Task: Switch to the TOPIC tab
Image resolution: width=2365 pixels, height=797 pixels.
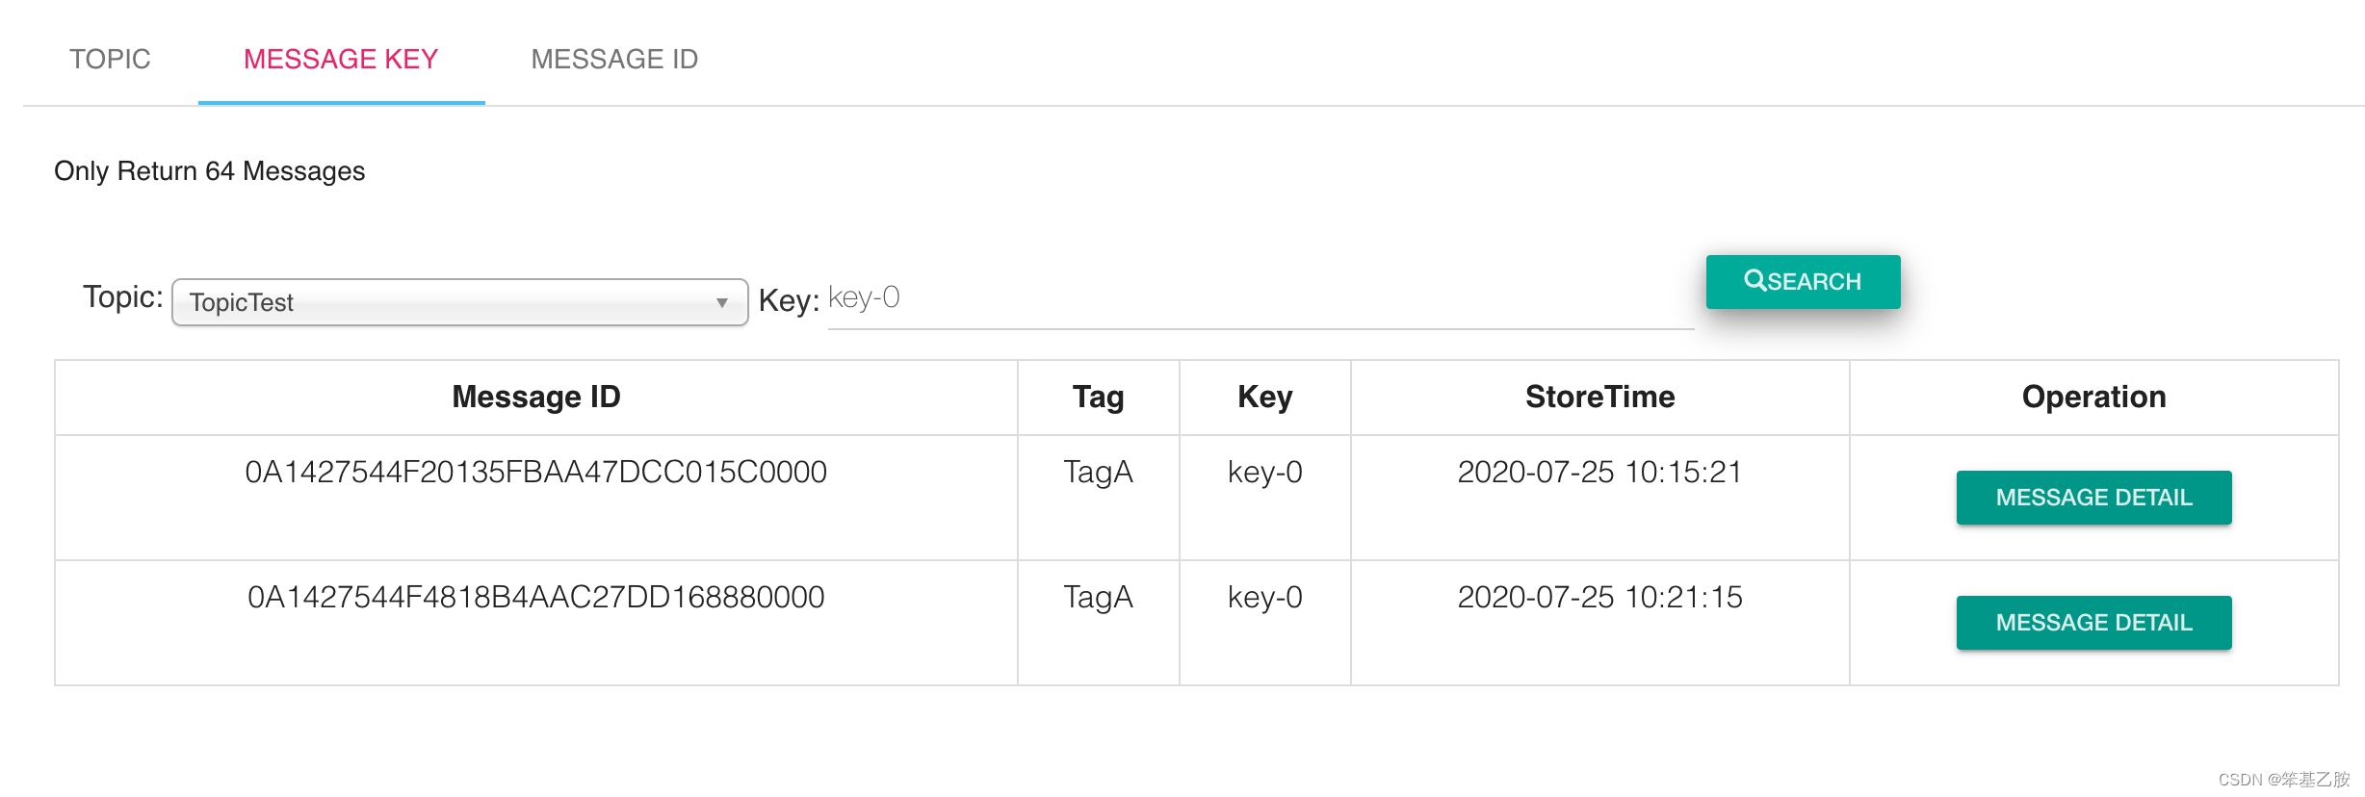Action: pyautogui.click(x=110, y=60)
